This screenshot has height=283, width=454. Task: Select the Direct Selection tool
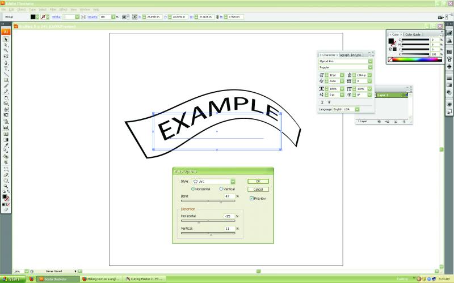point(6,45)
